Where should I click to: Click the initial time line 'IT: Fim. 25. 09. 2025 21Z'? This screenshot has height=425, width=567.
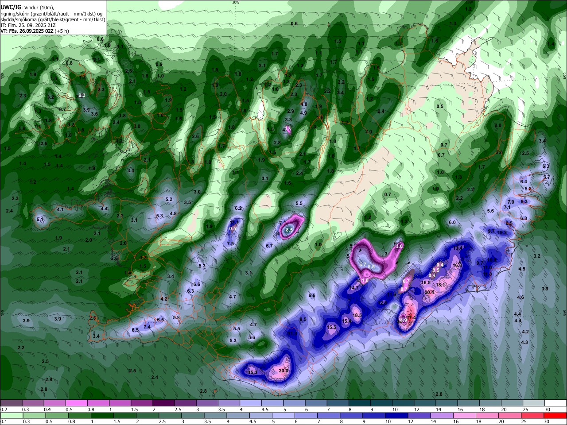27,25
